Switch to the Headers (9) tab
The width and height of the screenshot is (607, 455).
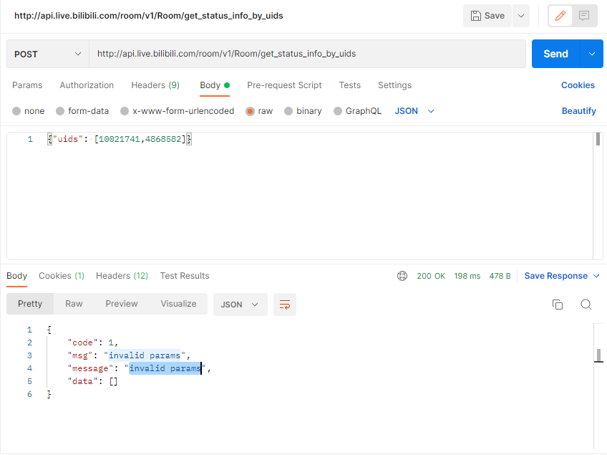click(155, 85)
